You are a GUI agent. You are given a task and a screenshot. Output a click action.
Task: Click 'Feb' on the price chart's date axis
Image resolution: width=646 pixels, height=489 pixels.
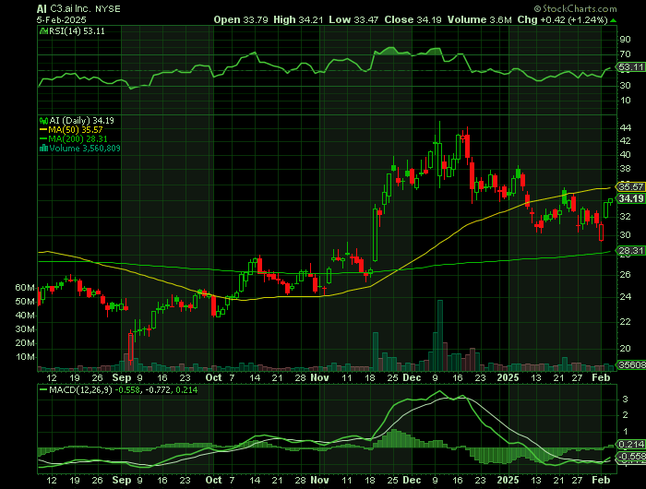click(x=601, y=378)
